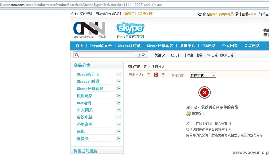Switch to large image display mode icon
269x155 pixels.
pyautogui.click(x=163, y=75)
